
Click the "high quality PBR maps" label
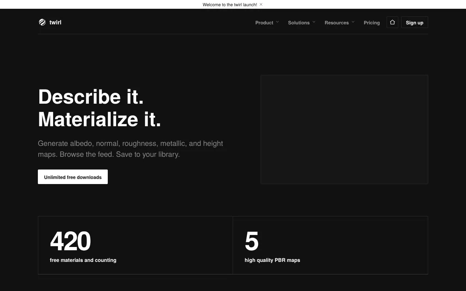point(272,260)
